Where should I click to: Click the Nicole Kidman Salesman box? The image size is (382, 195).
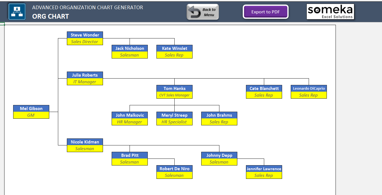coord(85,145)
